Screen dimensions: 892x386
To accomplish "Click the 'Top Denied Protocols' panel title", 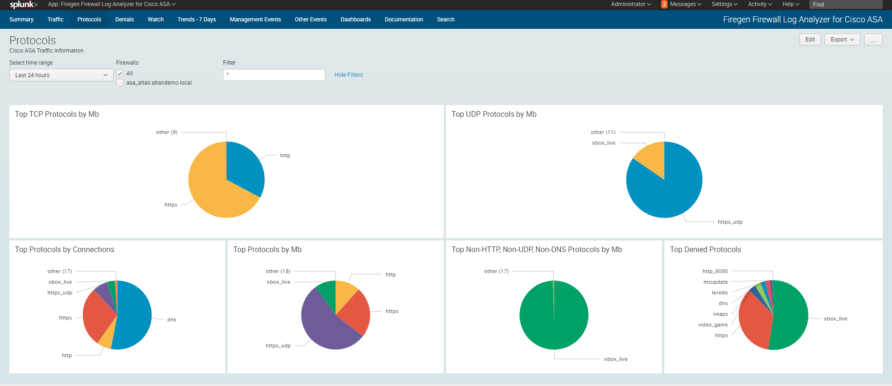I will tap(705, 250).
